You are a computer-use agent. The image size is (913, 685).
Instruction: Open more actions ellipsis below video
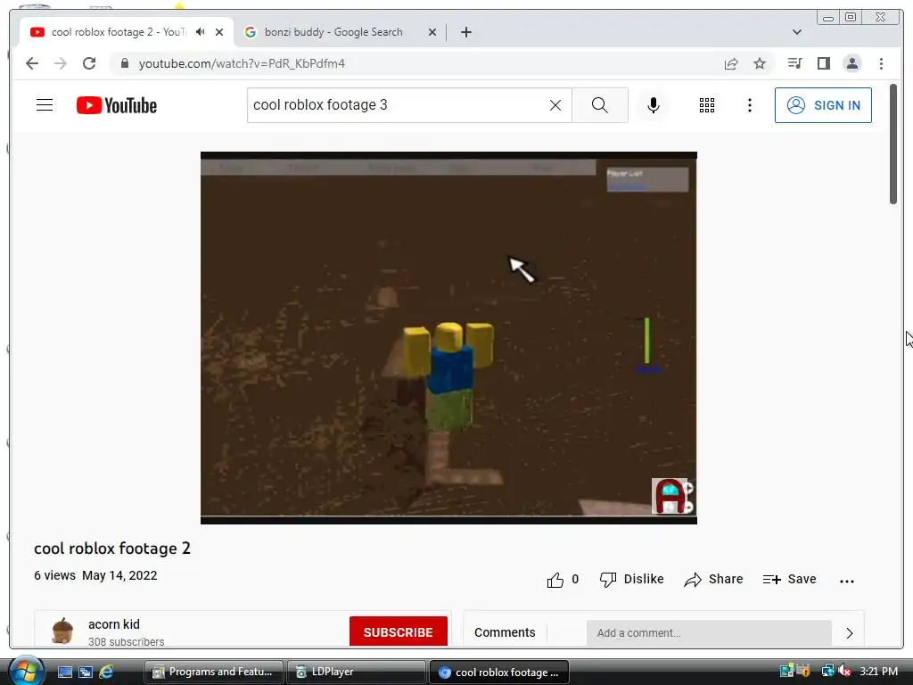[847, 581]
